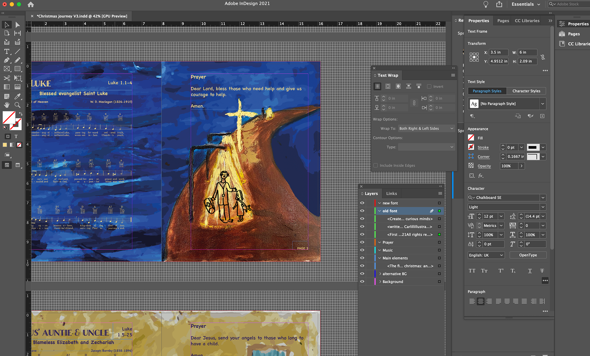Hide the old font layer

pos(362,211)
